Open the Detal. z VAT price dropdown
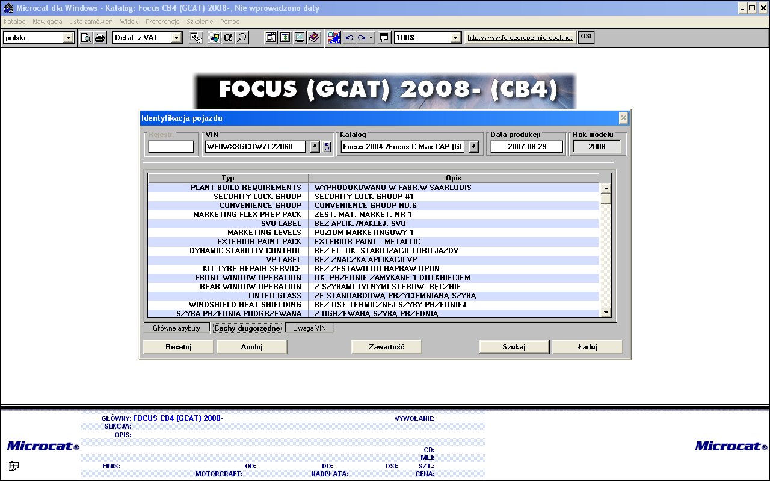Image resolution: width=770 pixels, height=481 pixels. click(176, 38)
